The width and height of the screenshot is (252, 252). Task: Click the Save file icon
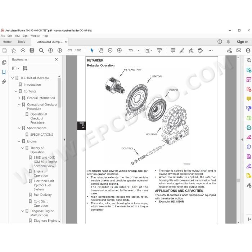click(x=4, y=50)
